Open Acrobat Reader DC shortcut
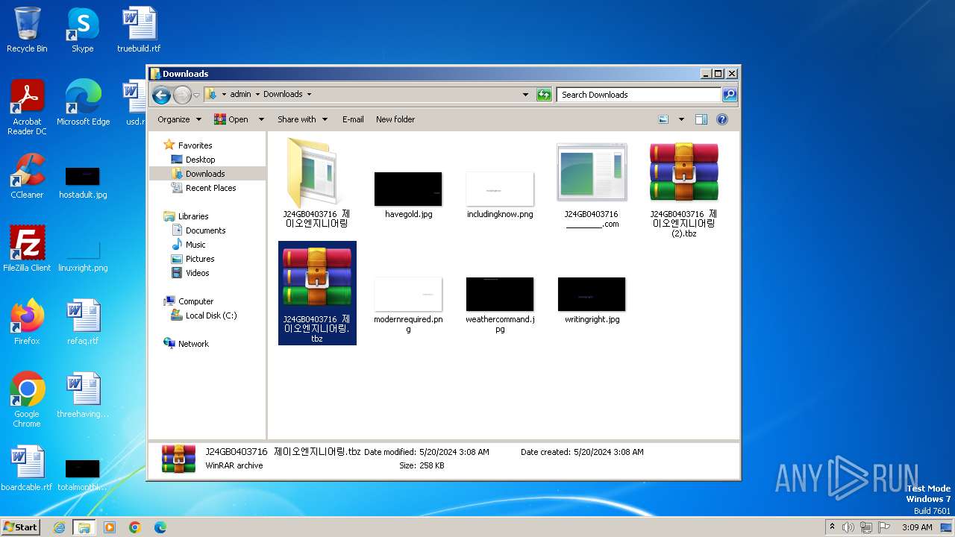955x537 pixels. 27,107
